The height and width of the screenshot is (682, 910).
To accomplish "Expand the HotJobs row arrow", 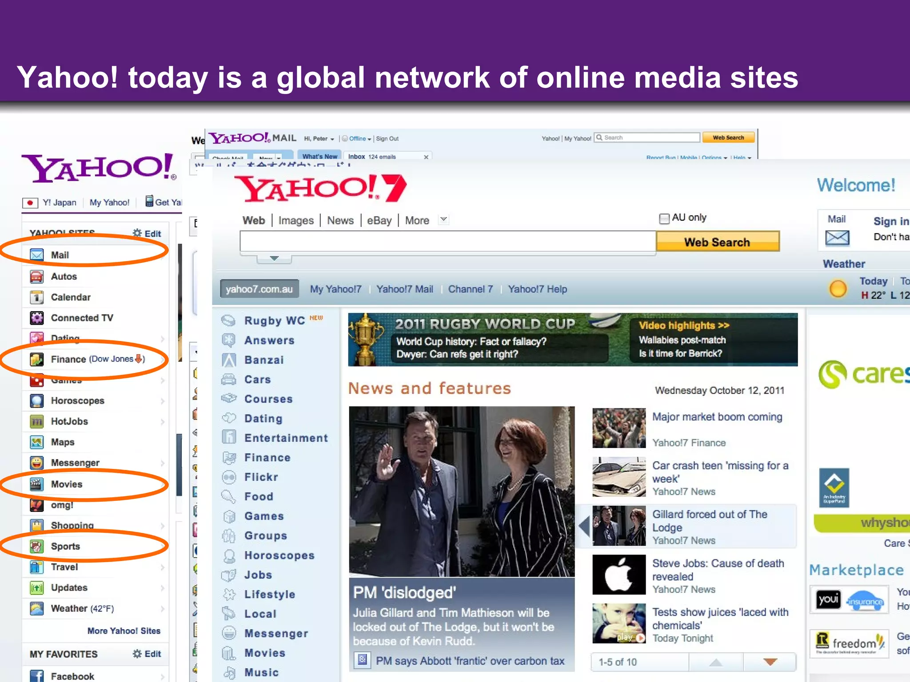I will (163, 422).
